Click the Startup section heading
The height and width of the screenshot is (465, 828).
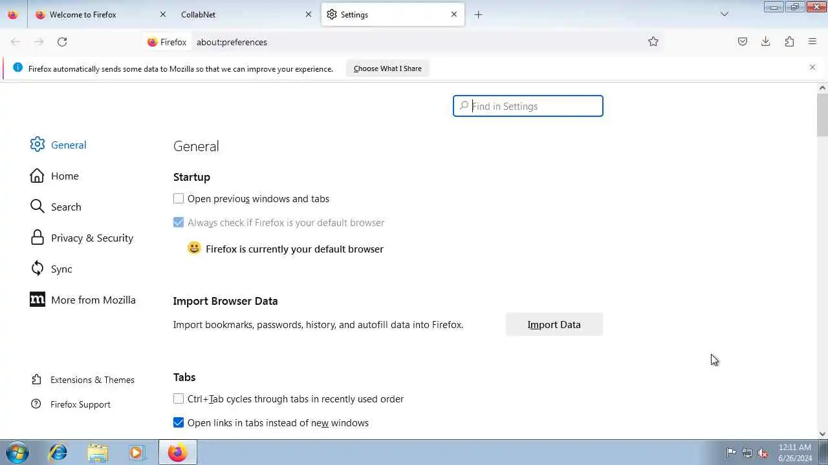[191, 177]
